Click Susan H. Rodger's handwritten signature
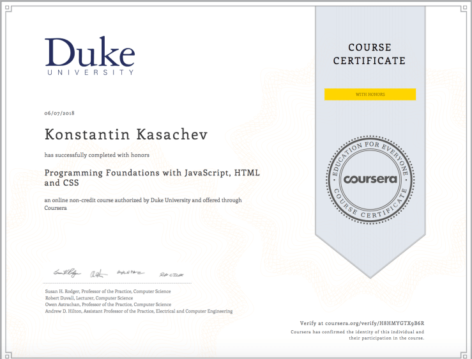 [66, 273]
